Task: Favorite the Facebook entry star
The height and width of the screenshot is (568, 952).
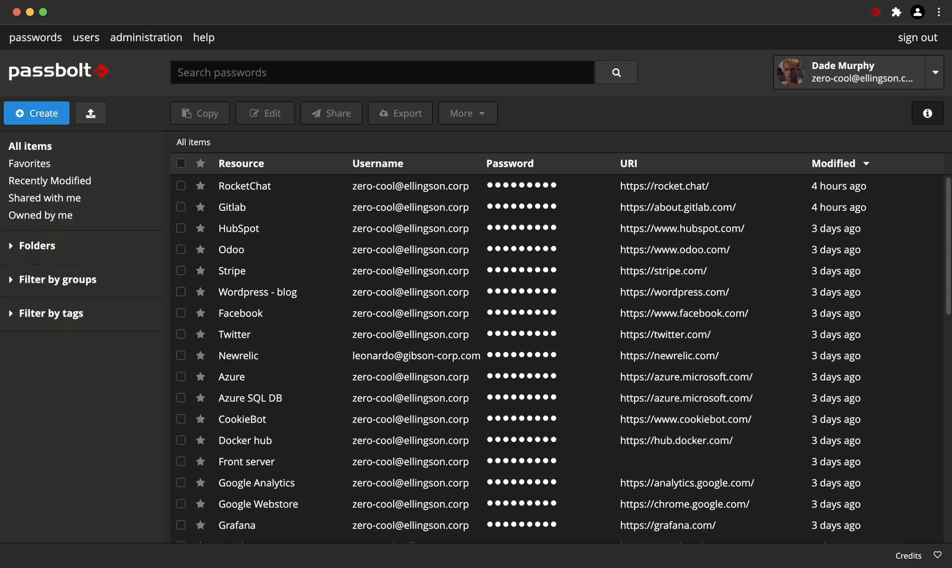Action: (200, 313)
